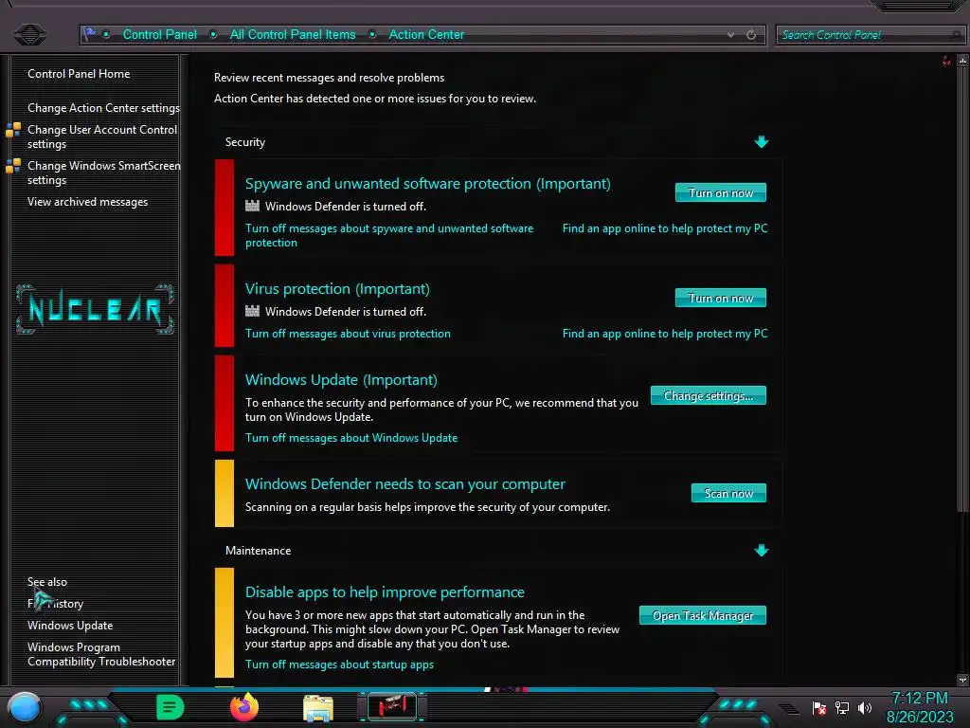Click the Virus protection (Important) heading
This screenshot has width=970, height=728.
(x=337, y=289)
